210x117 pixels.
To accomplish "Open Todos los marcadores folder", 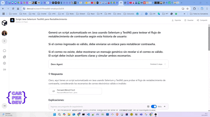I will [x=199, y=14].
